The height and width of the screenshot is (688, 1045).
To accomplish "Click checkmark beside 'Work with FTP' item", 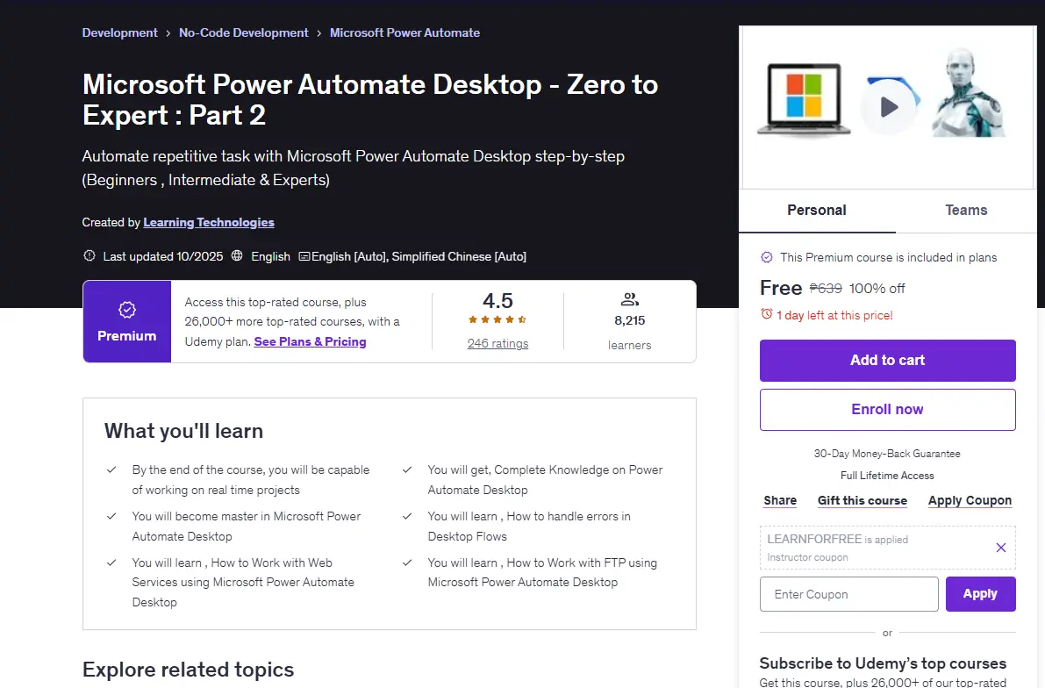I will click(407, 563).
